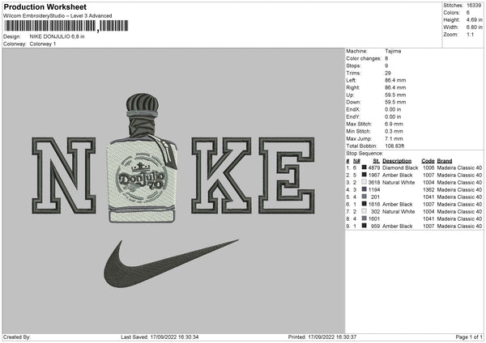The width and height of the screenshot is (486, 343).
Task: Click the 'EndY:' label
Action: tap(353, 116)
